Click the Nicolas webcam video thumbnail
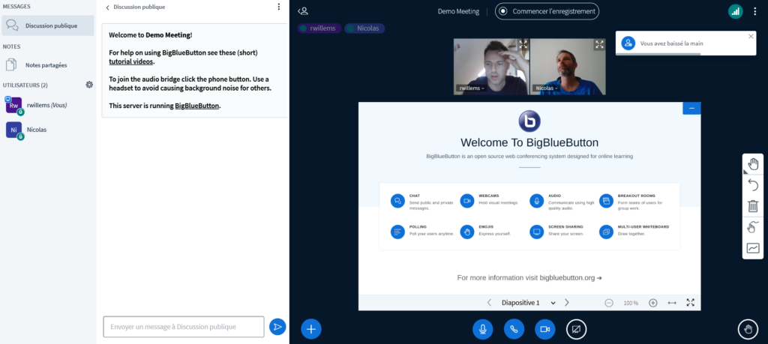768x344 pixels. (x=568, y=67)
